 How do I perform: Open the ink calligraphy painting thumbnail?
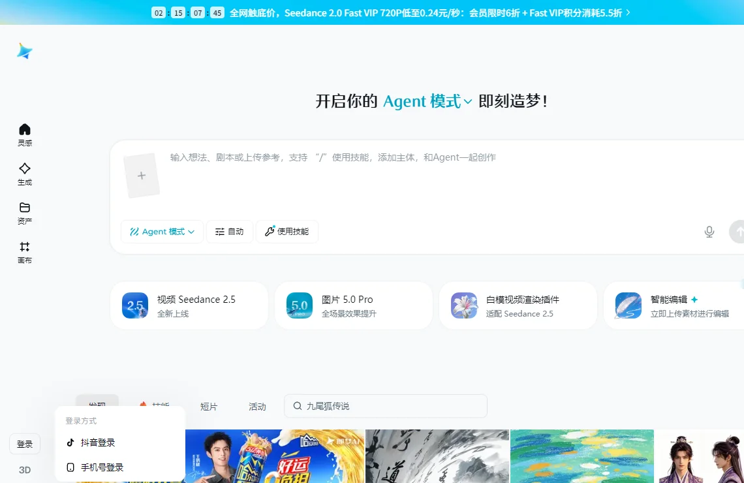[437, 456]
